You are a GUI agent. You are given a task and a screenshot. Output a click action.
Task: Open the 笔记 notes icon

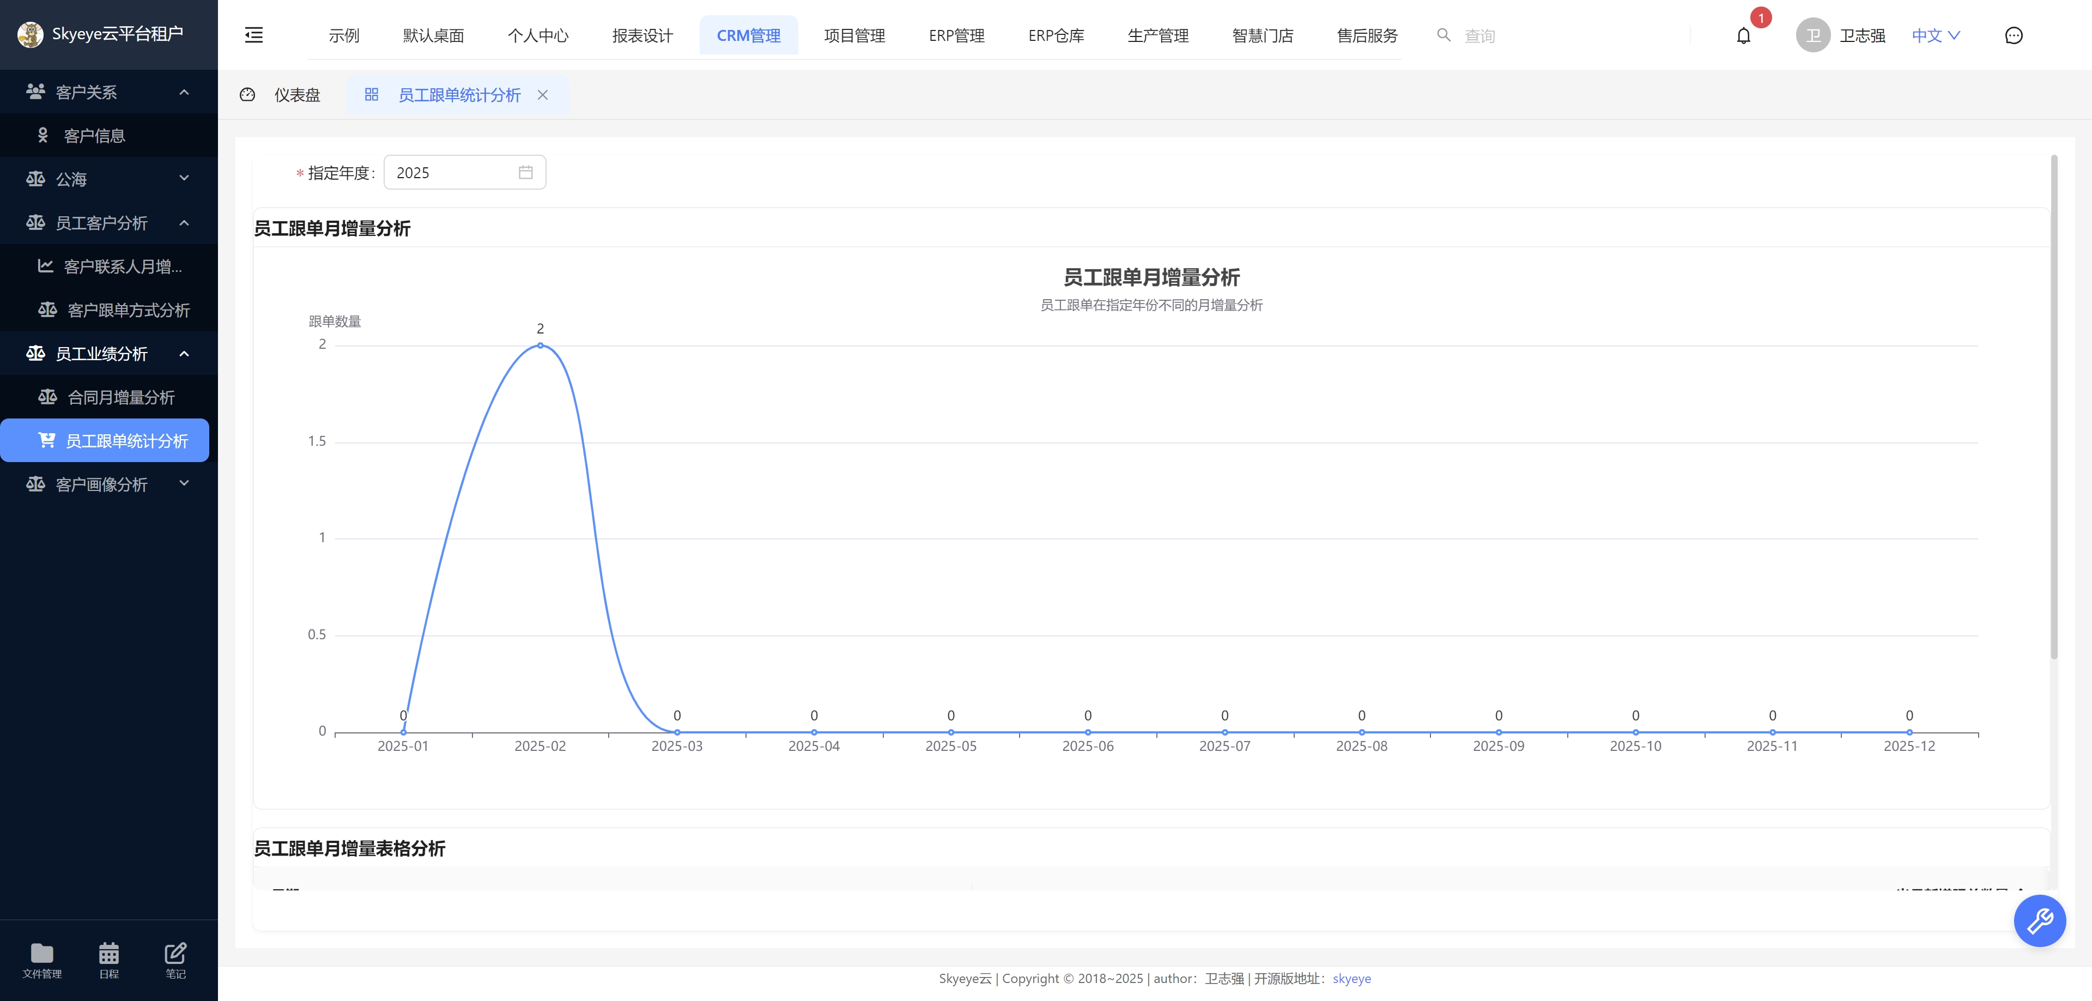(x=175, y=953)
